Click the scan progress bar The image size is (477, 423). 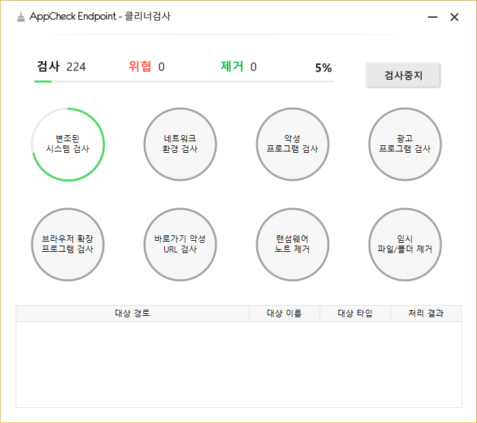click(x=184, y=82)
